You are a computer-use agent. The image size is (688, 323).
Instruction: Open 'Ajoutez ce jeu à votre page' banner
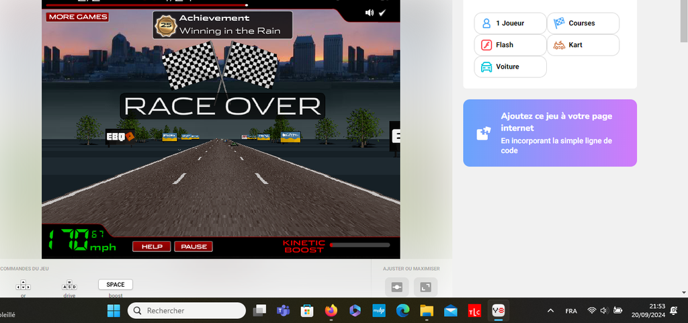550,133
